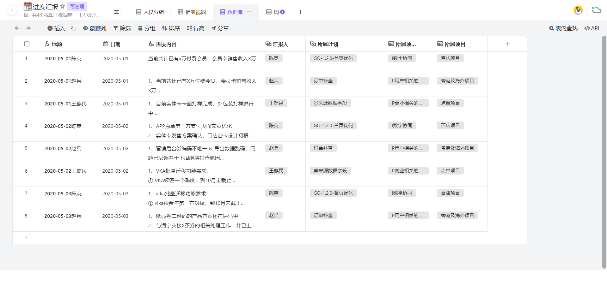Open the 筛选 filter panel

coord(122,28)
